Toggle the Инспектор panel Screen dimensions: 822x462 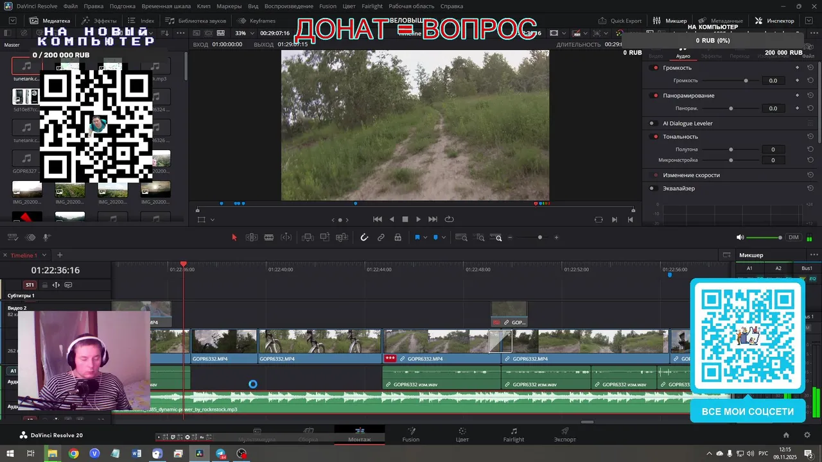pyautogui.click(x=774, y=21)
